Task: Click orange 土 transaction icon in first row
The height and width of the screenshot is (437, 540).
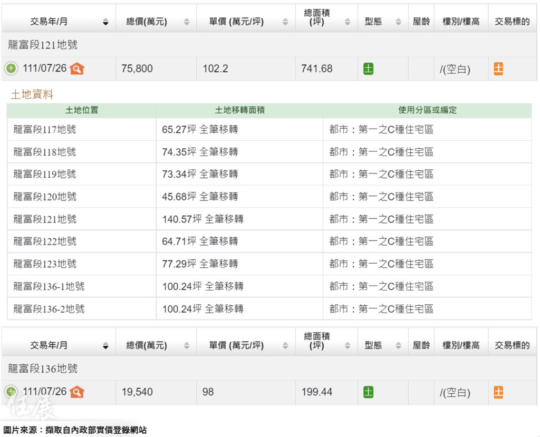Action: click(498, 69)
